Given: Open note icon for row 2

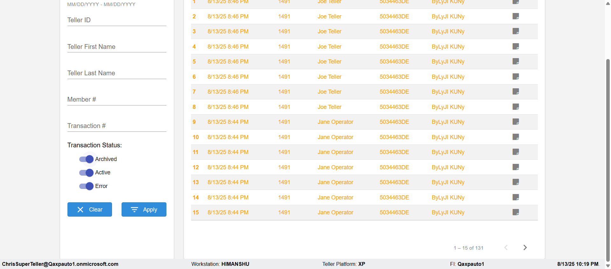Looking at the screenshot, I should [516, 16].
